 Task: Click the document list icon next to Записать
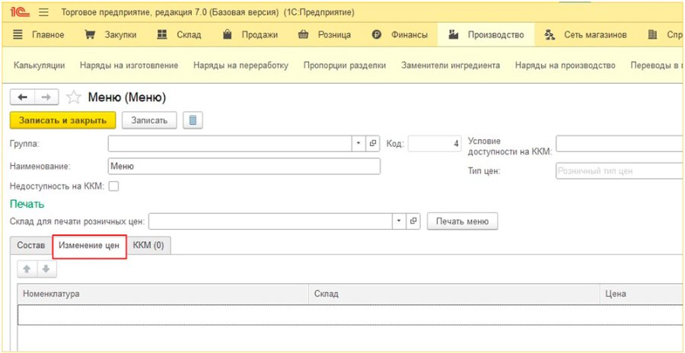point(193,120)
